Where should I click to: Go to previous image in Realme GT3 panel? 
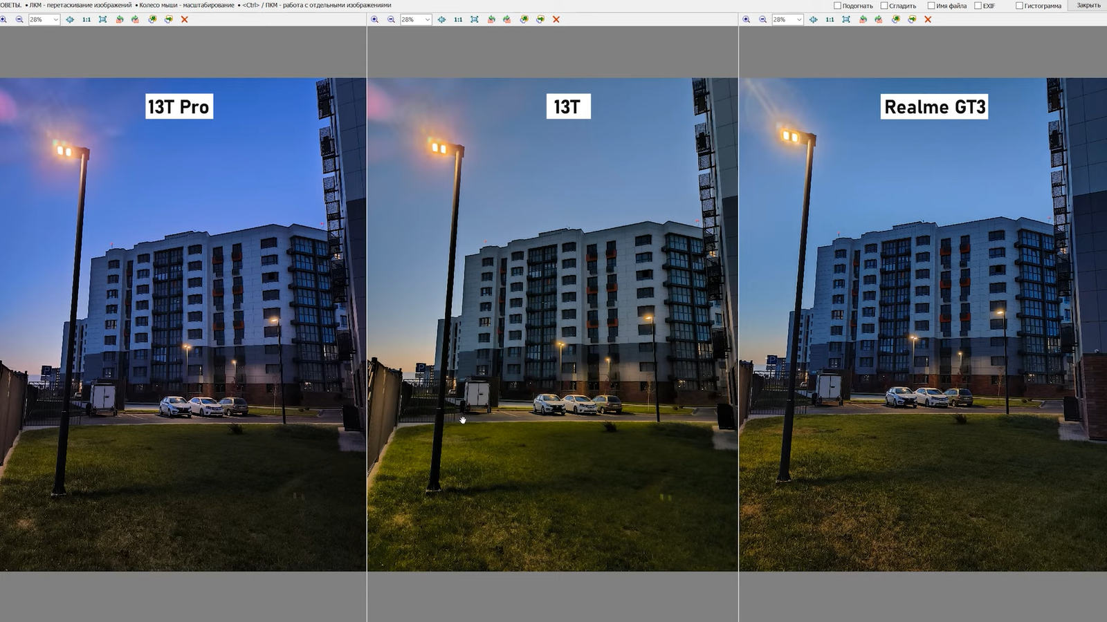coord(895,19)
